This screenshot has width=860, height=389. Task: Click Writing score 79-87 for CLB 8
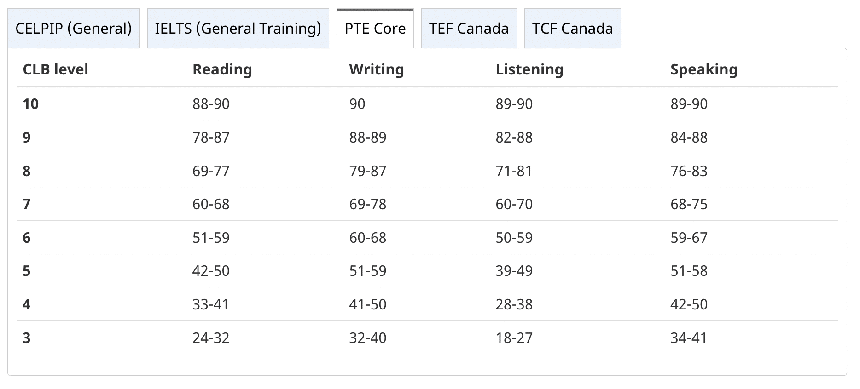(x=367, y=171)
